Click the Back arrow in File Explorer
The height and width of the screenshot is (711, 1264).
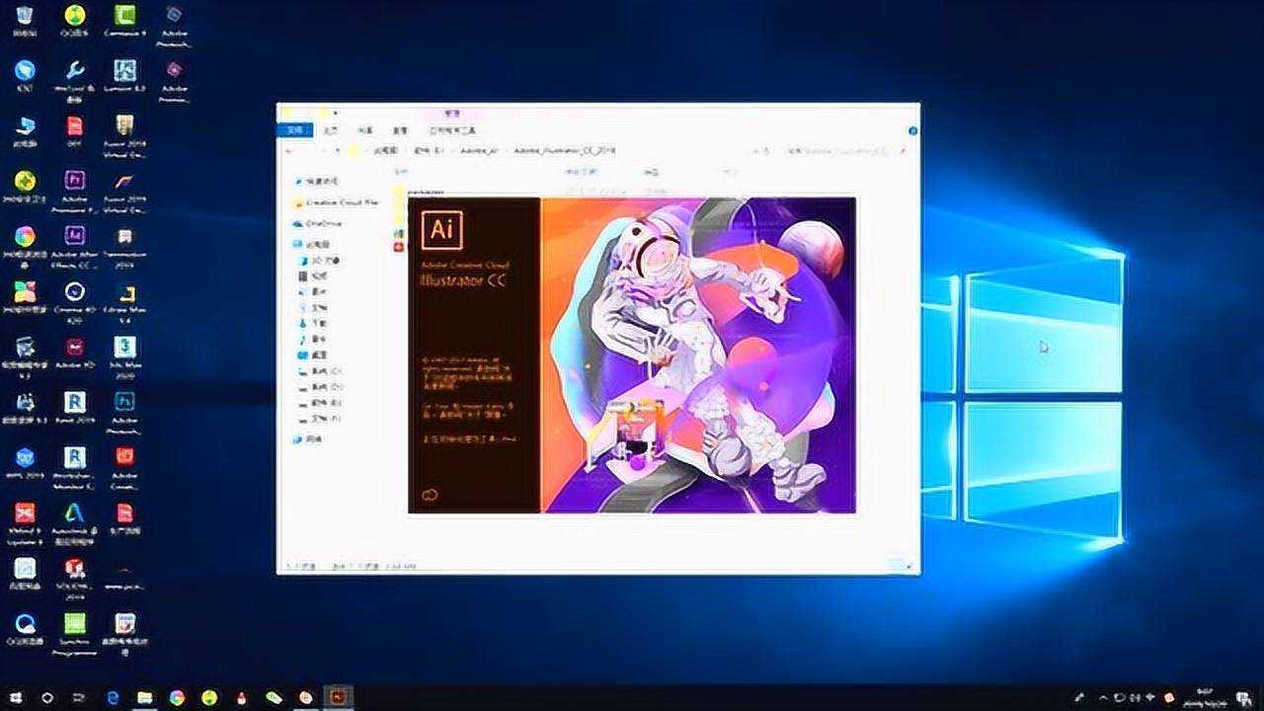(288, 151)
